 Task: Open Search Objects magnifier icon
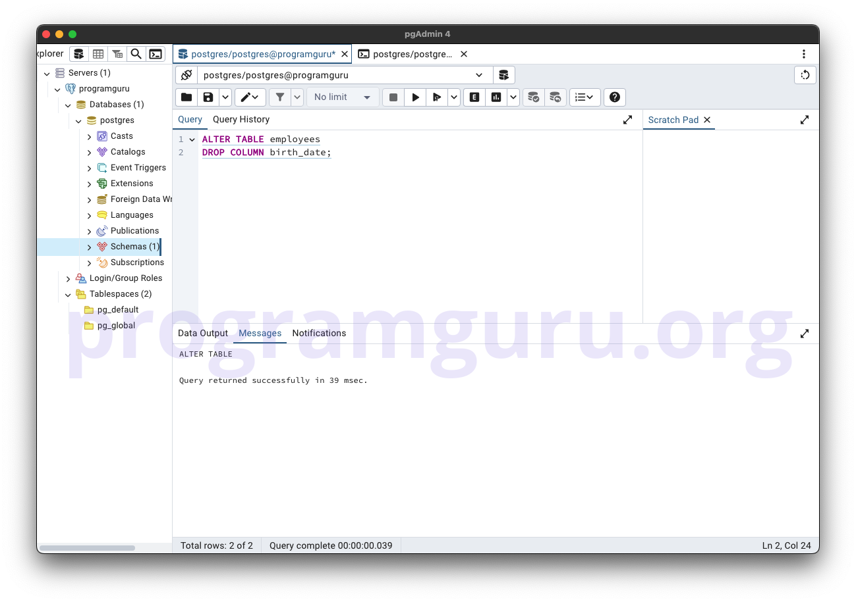coord(136,54)
